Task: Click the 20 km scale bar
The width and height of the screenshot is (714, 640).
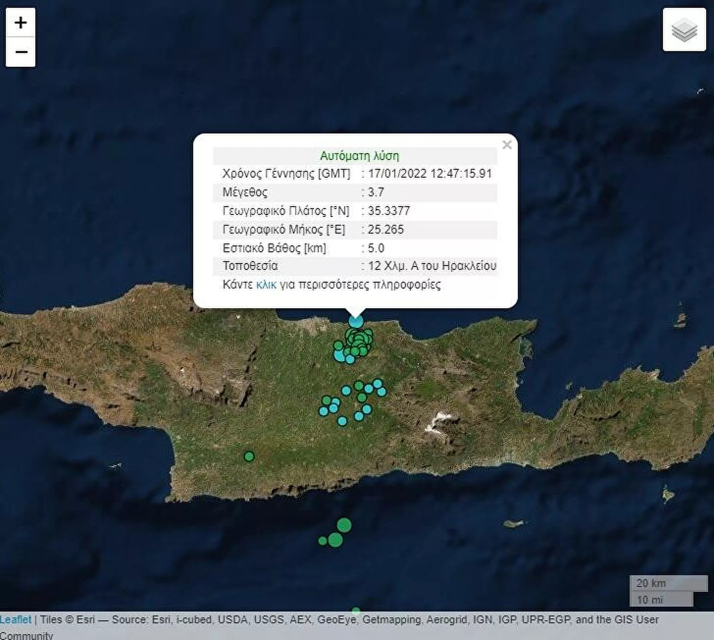Action: tap(668, 583)
